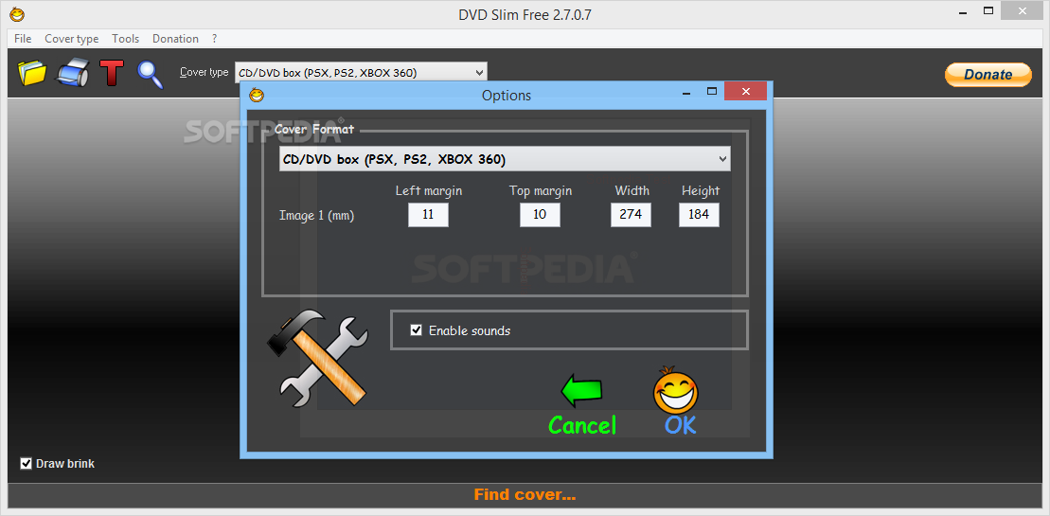Click the Left margin column label
This screenshot has height=516, width=1050.
(x=429, y=190)
